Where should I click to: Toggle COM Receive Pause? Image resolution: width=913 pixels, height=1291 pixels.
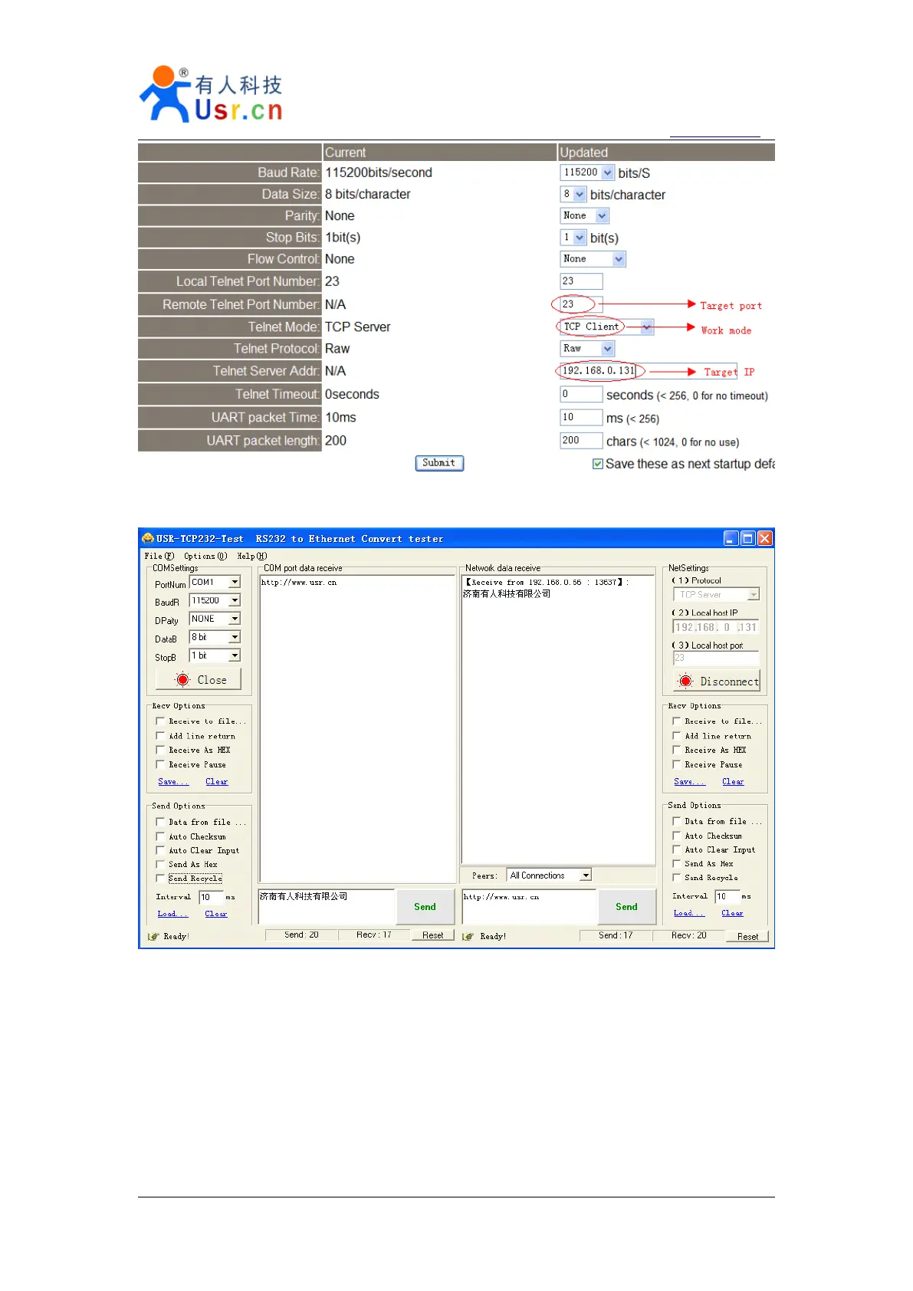point(160,764)
